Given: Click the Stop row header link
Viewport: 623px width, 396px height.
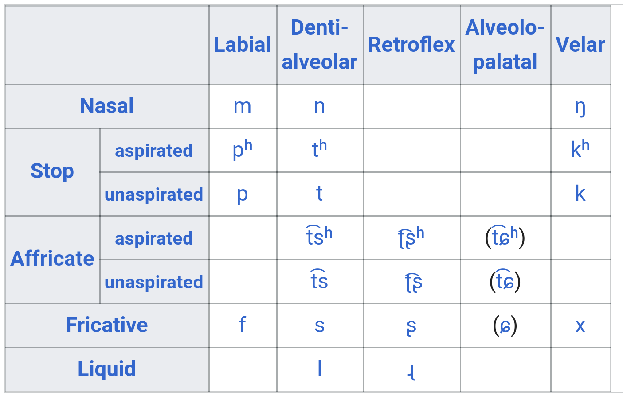Looking at the screenshot, I should (x=52, y=171).
